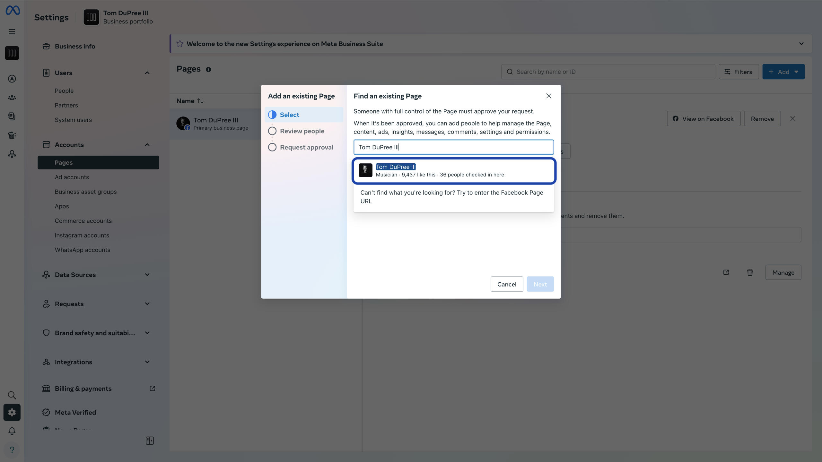Open the hamburger menu icon

pyautogui.click(x=12, y=32)
